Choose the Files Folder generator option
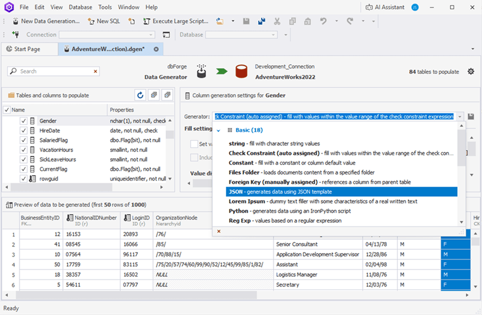Image resolution: width=482 pixels, height=315 pixels. pos(342,172)
